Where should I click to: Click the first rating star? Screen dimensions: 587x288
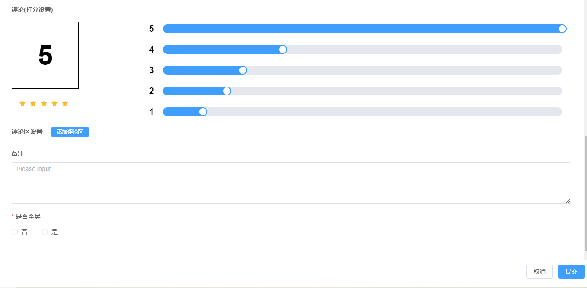[x=23, y=103]
